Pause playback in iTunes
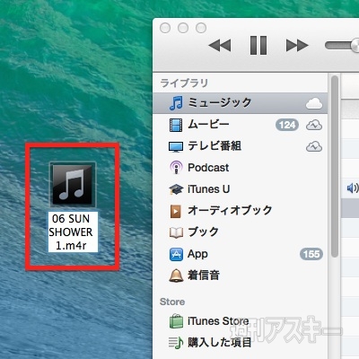Viewport: 359px width, 359px height. 258,46
